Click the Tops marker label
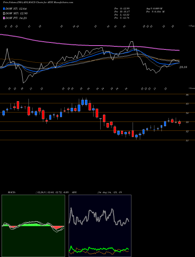195x257 pixels. 191,26
